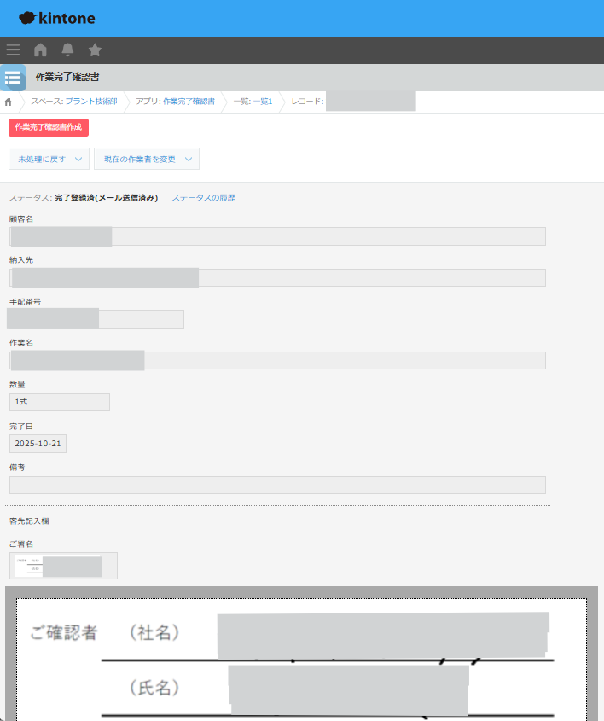The width and height of the screenshot is (604, 721).
Task: Go back to the 一覧: 一覧1 view
Action: point(253,102)
